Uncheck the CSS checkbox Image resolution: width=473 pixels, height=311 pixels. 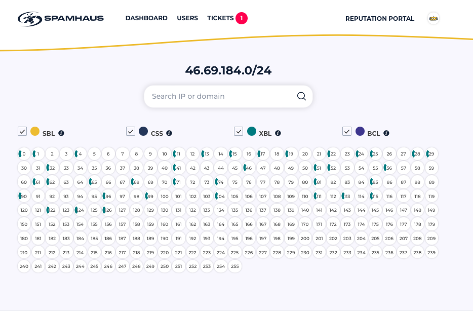[x=131, y=131]
